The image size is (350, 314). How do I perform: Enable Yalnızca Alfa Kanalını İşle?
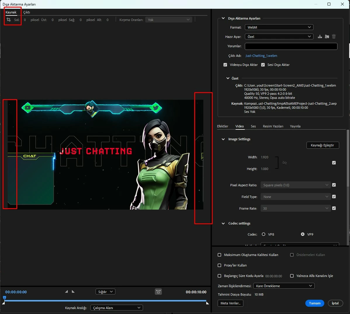click(292, 276)
